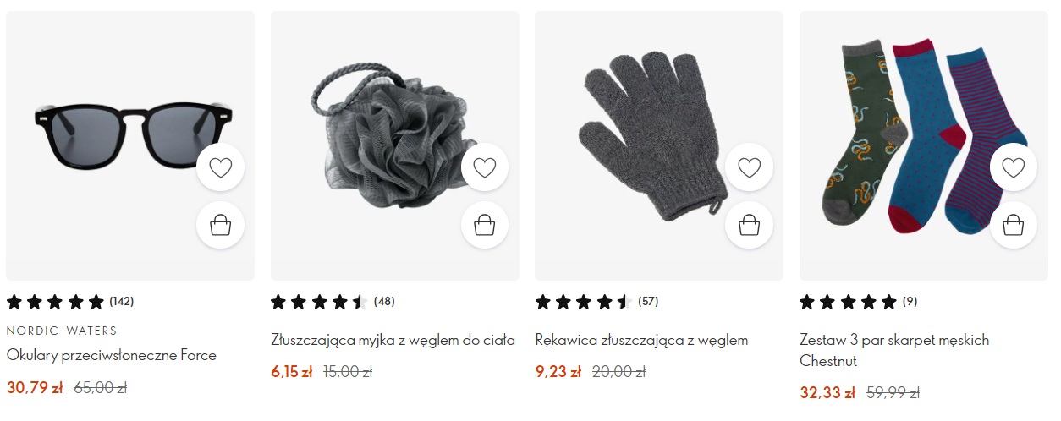Add Force sunglasses to wishlist with heart icon
The width and height of the screenshot is (1061, 421).
pyautogui.click(x=220, y=167)
